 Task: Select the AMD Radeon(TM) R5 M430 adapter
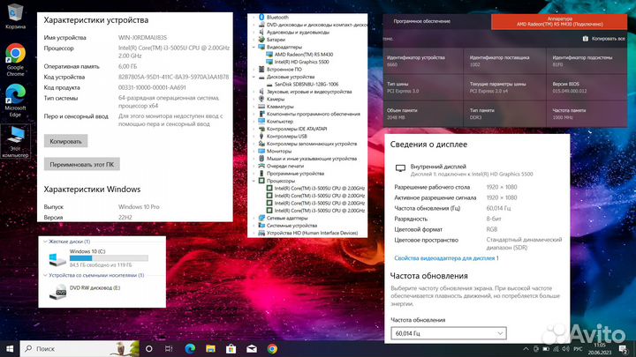tap(303, 55)
